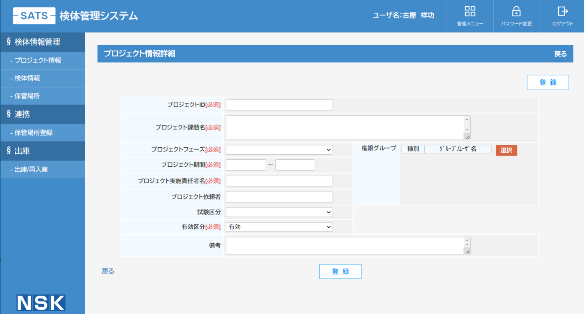This screenshot has width=584, height=314.
Task: Click the 備考 scrollbar up arrow
Action: coord(467,240)
